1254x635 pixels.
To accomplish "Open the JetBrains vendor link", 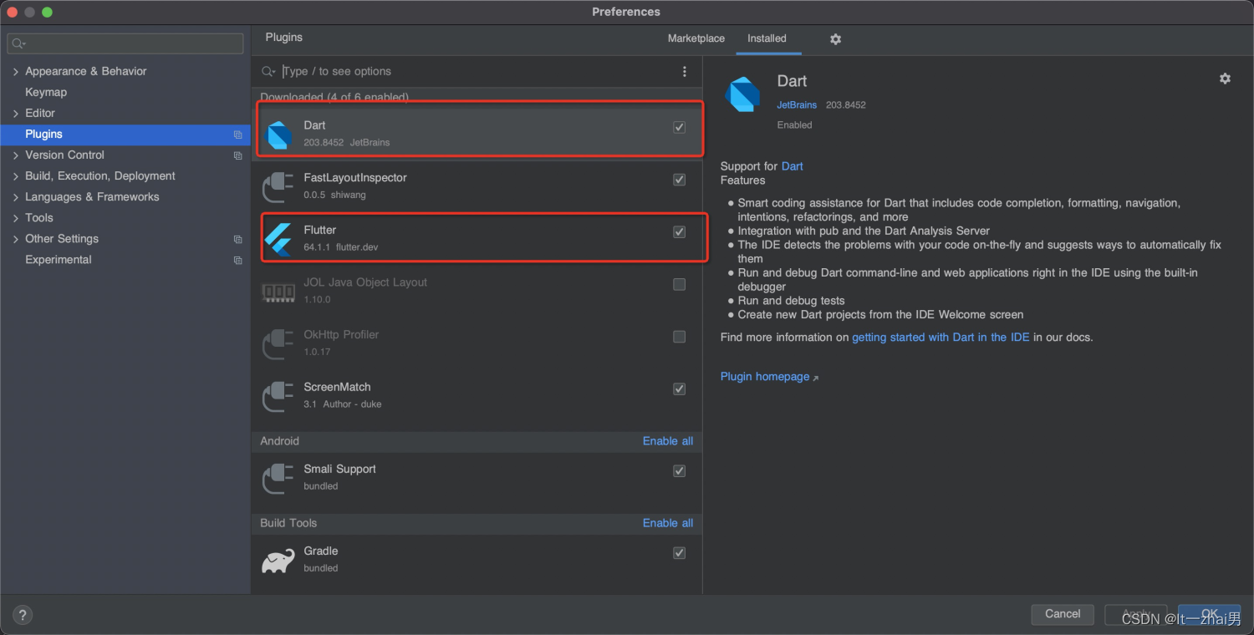I will (x=797, y=105).
